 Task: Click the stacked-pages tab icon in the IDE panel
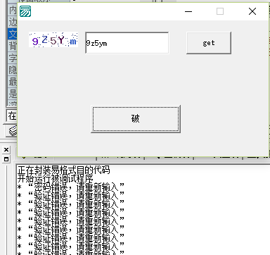click(13, 131)
